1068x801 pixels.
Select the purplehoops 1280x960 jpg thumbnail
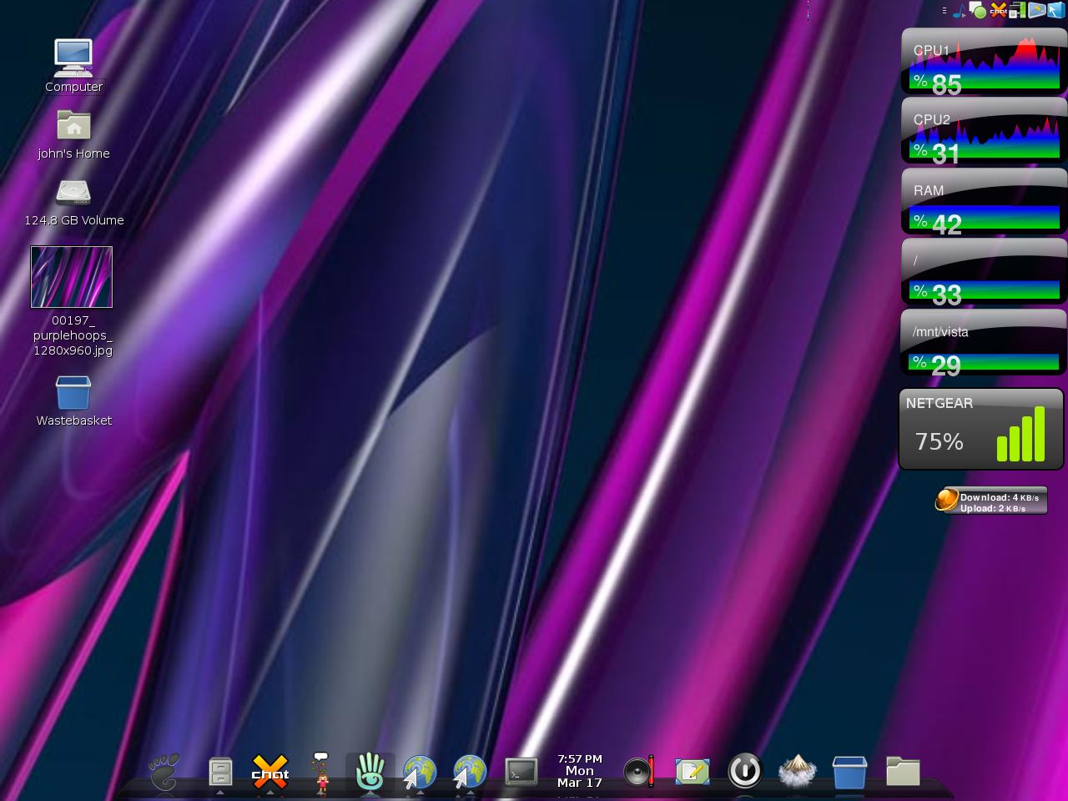72,277
